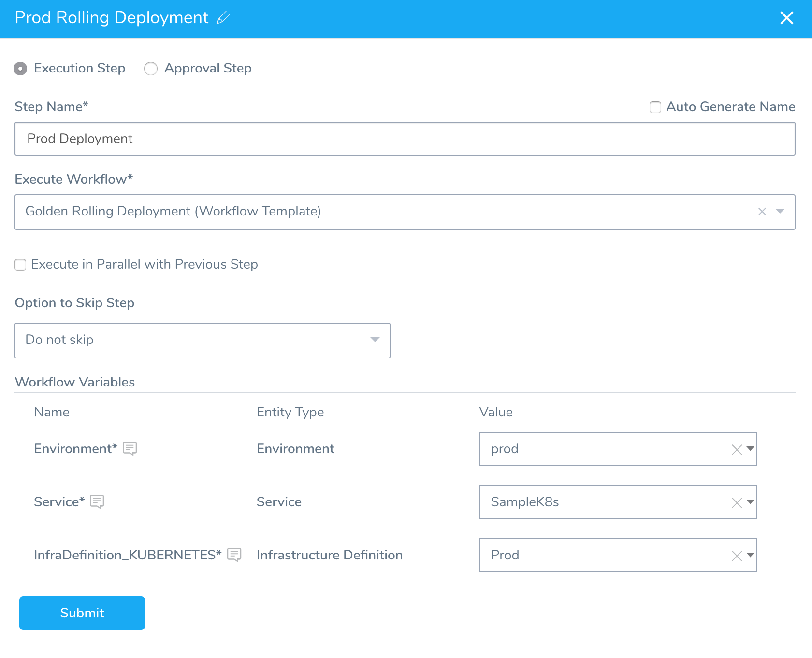Select the Approval Step radio button

(151, 69)
